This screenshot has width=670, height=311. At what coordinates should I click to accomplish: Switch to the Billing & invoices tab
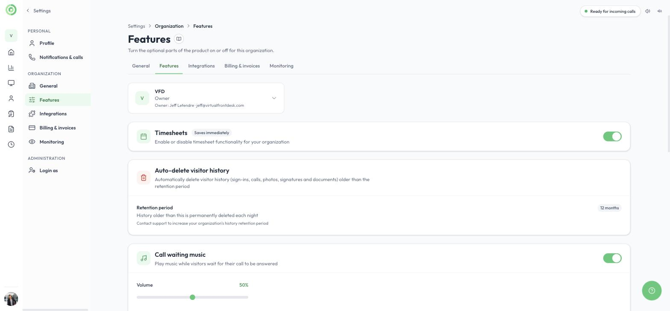242,66
